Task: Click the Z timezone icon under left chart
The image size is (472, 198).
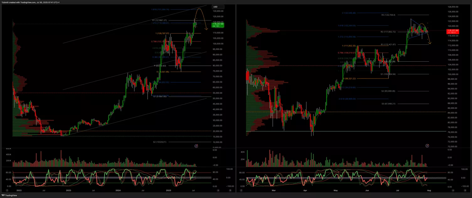Action: click(x=7, y=190)
